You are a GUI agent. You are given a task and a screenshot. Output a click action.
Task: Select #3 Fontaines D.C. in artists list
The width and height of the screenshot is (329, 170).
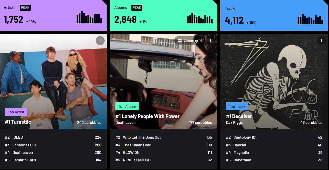(53, 145)
